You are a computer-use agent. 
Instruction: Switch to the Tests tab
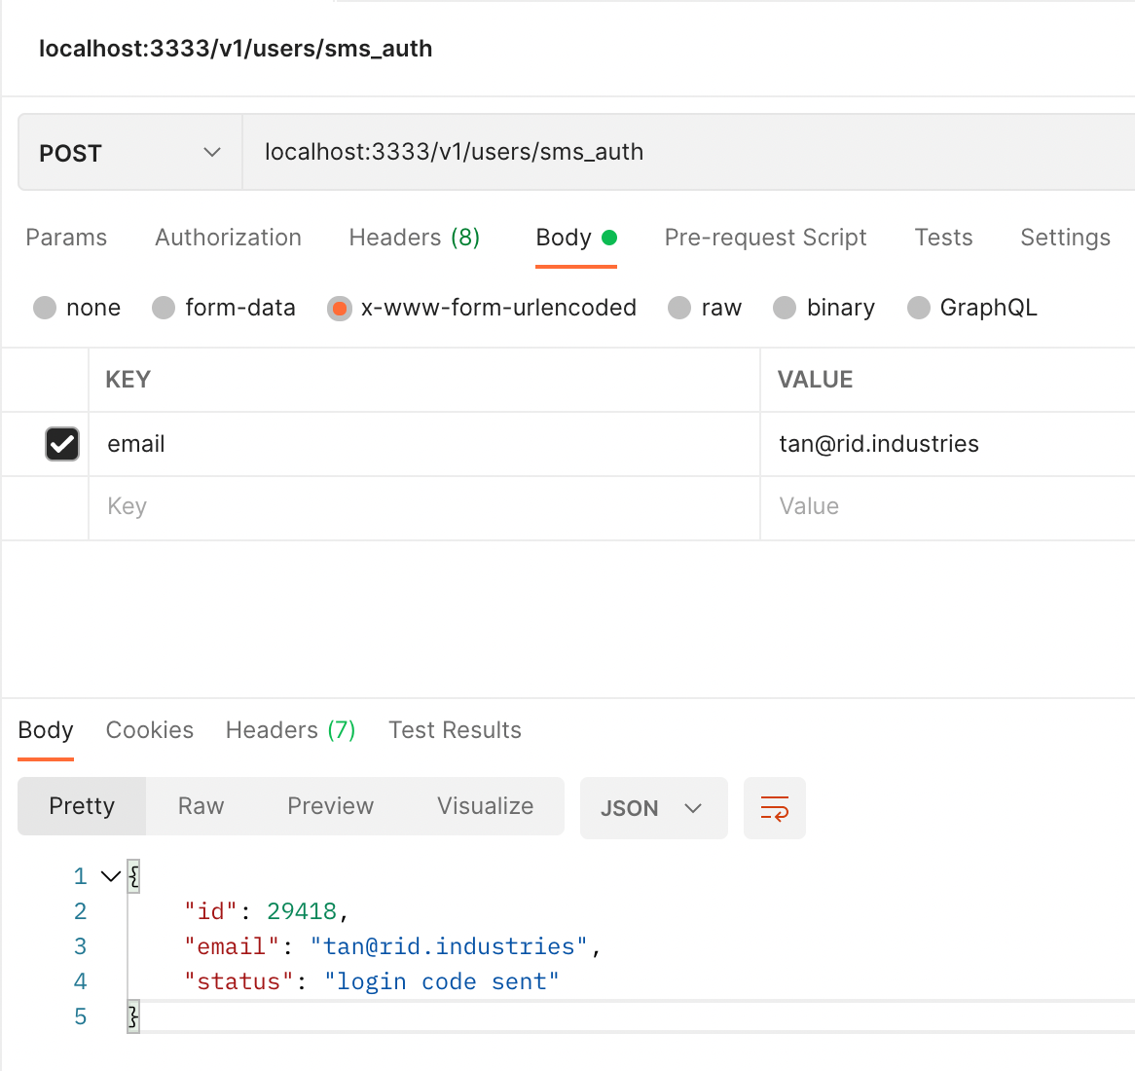(x=943, y=238)
